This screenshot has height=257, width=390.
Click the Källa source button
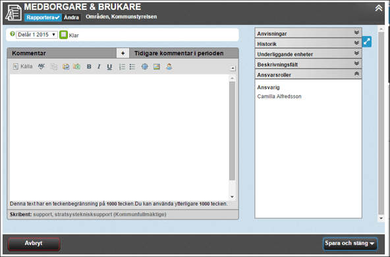tap(22, 67)
